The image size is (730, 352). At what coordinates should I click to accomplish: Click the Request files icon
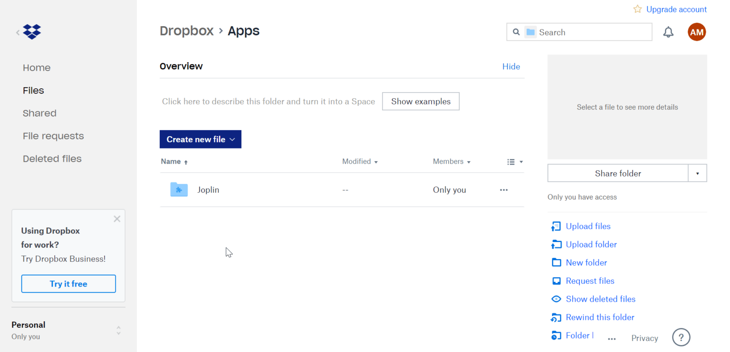pyautogui.click(x=556, y=280)
